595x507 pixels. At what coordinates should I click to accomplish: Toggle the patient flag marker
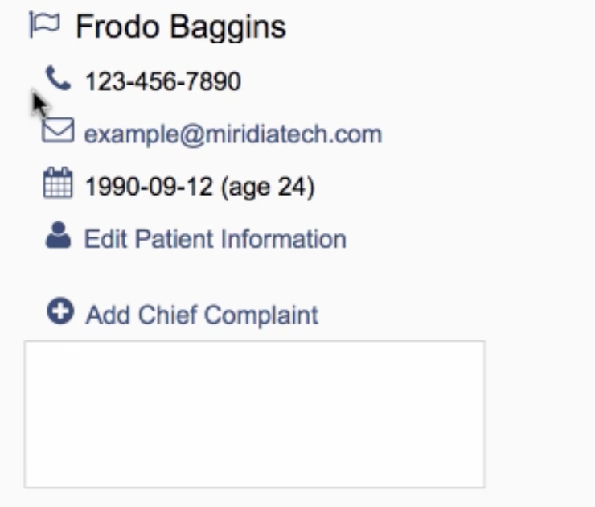[x=44, y=25]
